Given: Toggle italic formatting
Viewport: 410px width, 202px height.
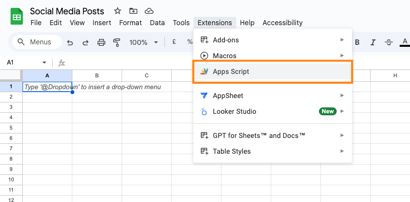Looking at the screenshot, I should 373,42.
